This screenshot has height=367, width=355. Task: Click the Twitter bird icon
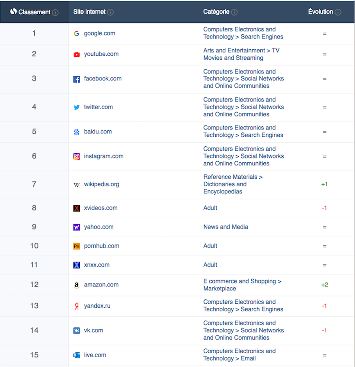[x=77, y=107]
